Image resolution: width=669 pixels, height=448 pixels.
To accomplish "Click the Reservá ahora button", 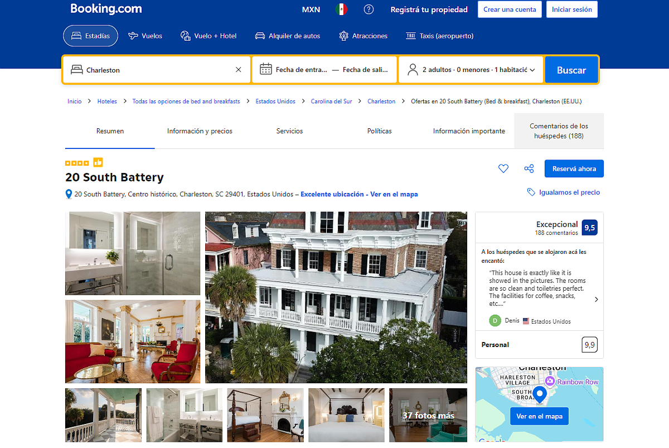I will click(x=574, y=168).
